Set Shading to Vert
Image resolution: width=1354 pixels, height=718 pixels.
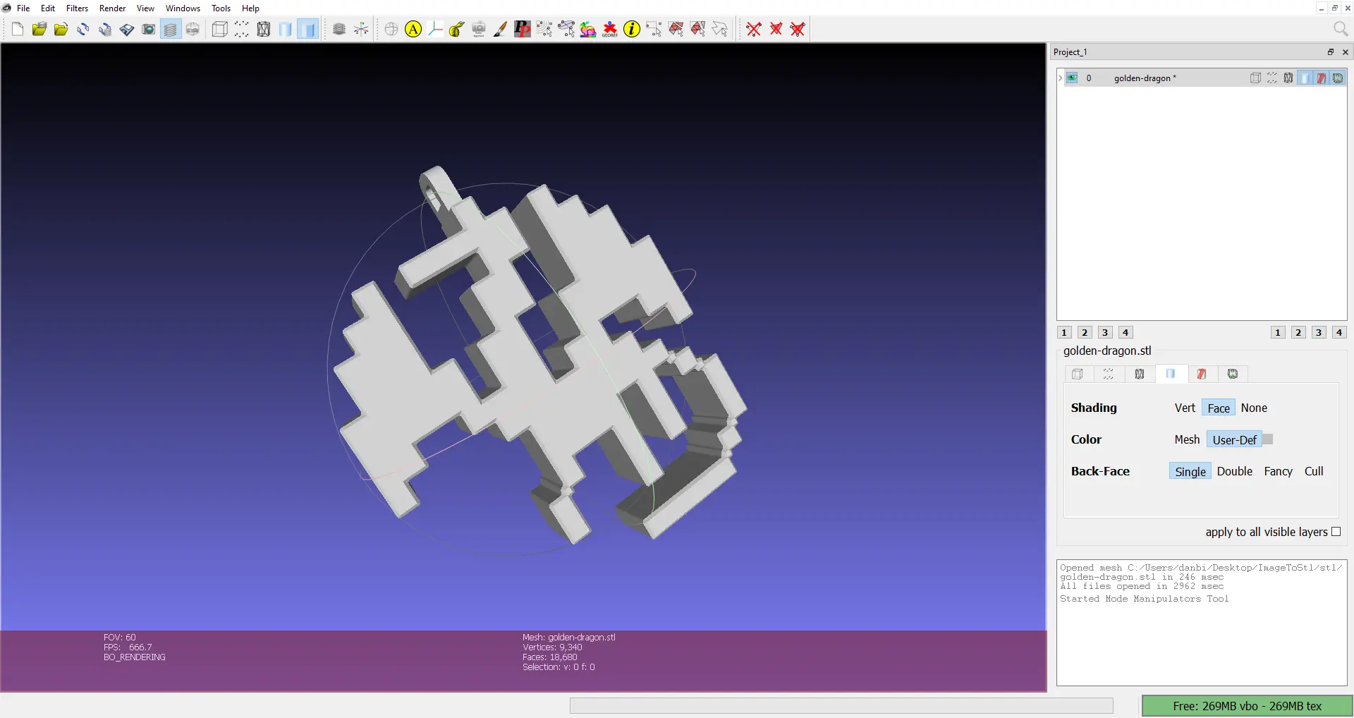1185,408
